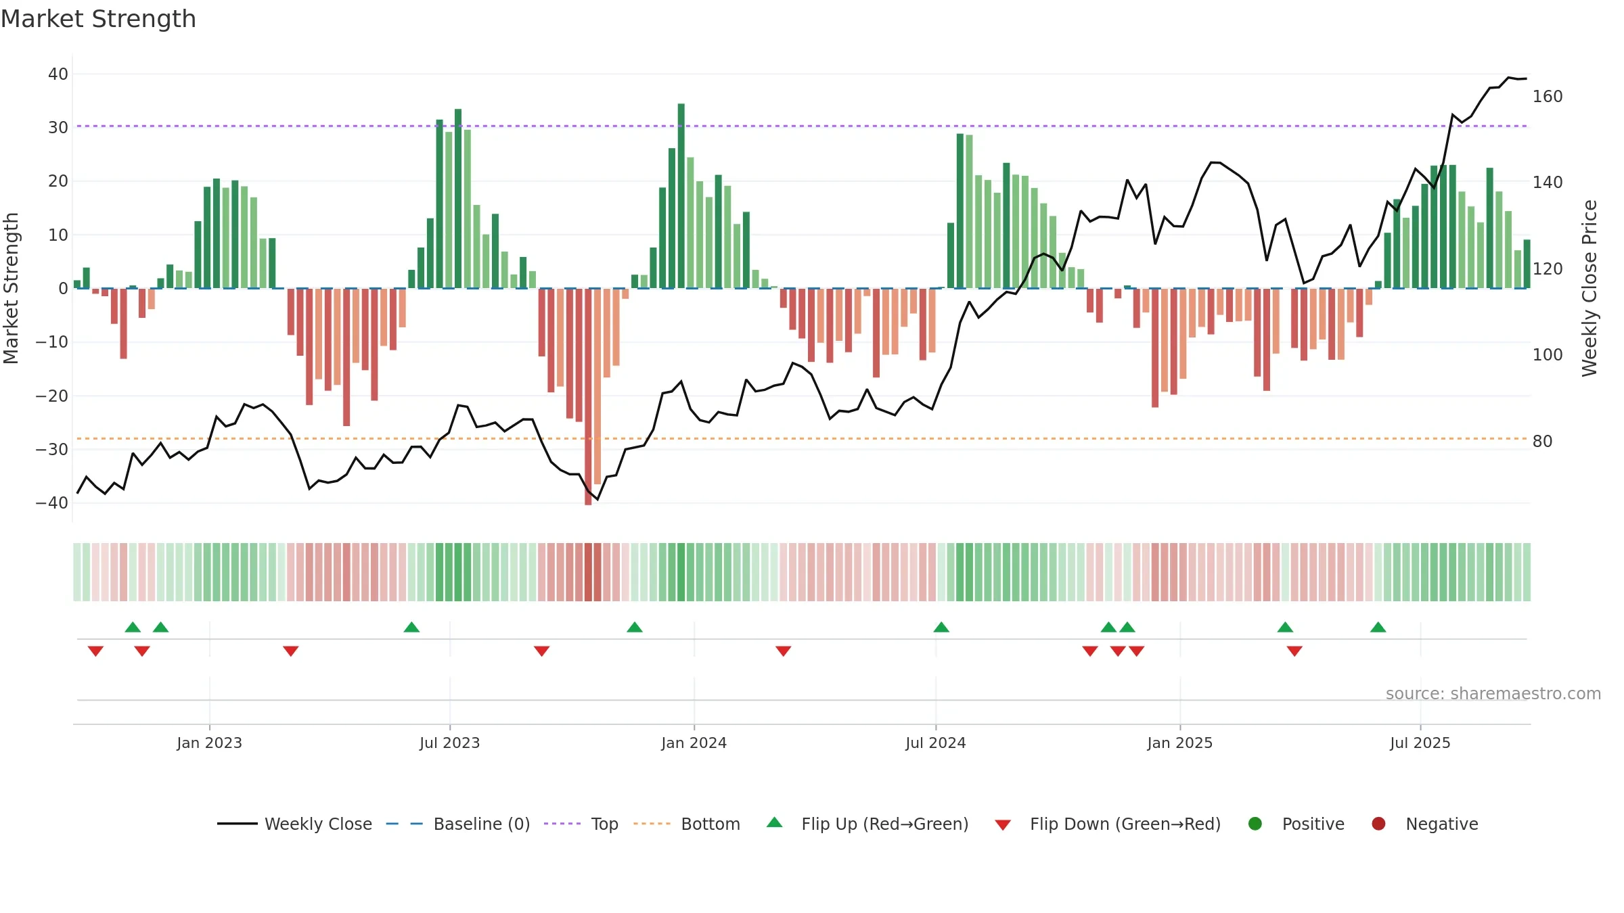This screenshot has height=913, width=1624.
Task: Click the vertical Market Strength axis title
Action: [12, 288]
